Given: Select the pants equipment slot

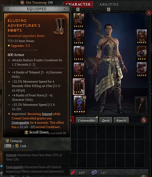Looking at the screenshot, I should (79, 70).
